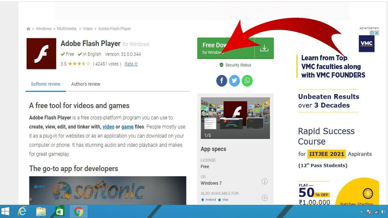The width and height of the screenshot is (388, 218).
Task: Click the network signal tray icon
Action: (376, 212)
